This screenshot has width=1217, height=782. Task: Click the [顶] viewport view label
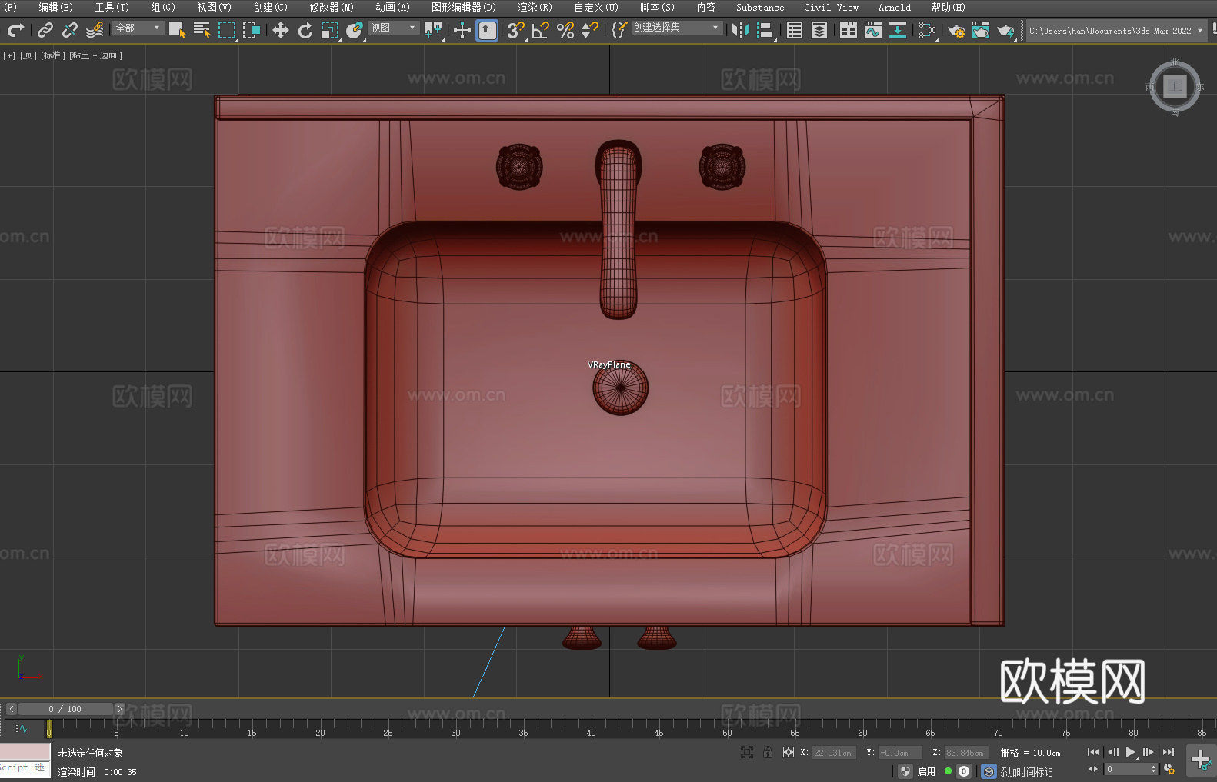coord(28,55)
